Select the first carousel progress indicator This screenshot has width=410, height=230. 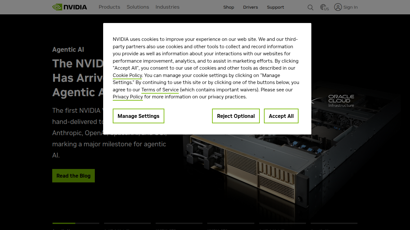coord(76,223)
